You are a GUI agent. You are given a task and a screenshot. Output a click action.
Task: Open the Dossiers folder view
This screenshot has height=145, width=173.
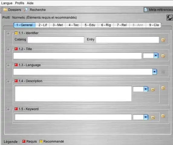[12, 10]
